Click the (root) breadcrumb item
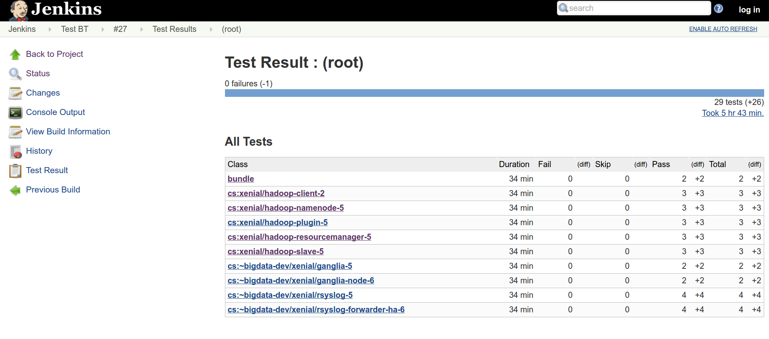 [231, 29]
